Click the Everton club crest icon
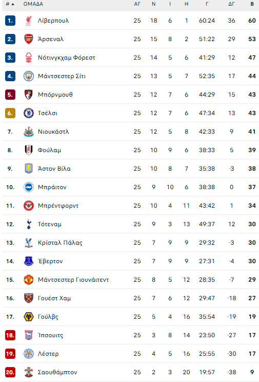Viewport: 259px width, 382px height. coord(29,261)
